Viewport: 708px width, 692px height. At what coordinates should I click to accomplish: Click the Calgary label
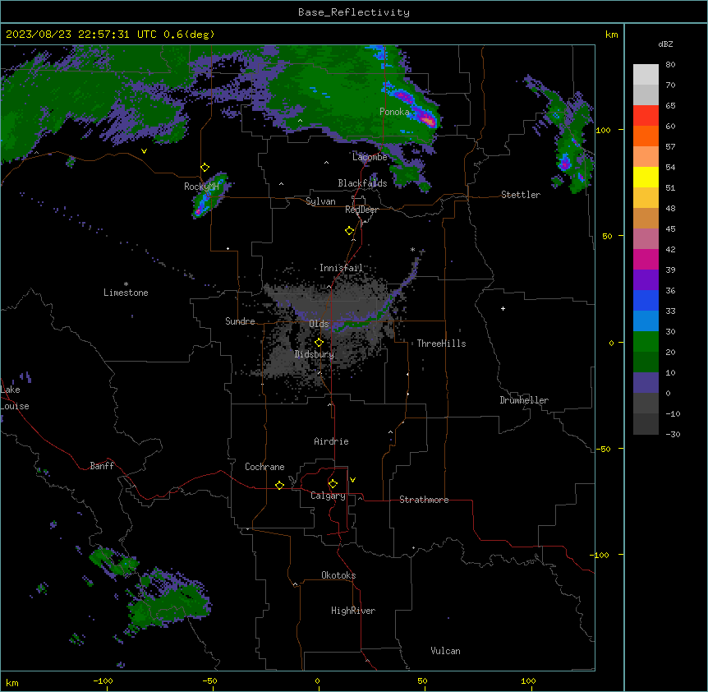click(328, 496)
